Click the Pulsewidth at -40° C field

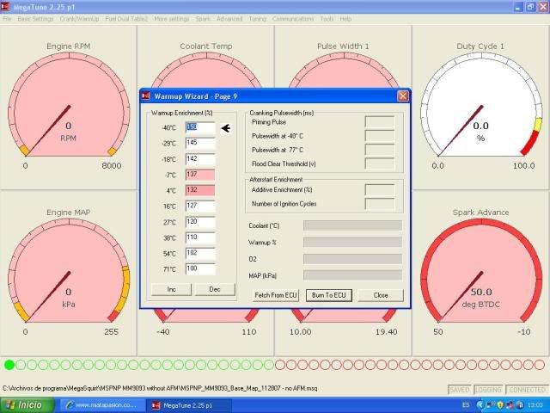380,136
